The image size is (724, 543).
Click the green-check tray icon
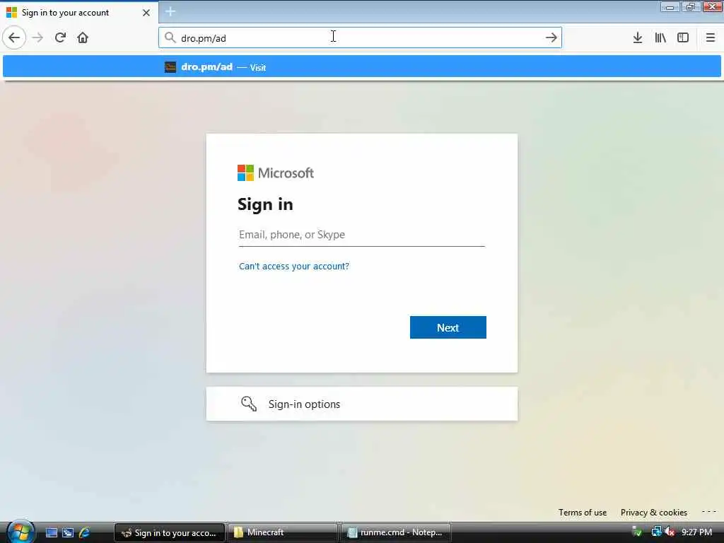point(637,532)
